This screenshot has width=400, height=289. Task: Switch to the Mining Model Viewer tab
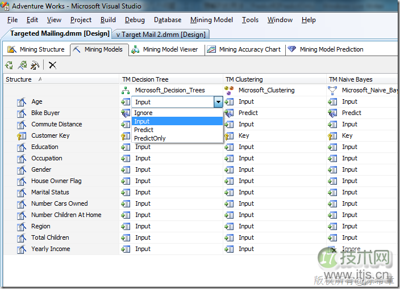[165, 49]
